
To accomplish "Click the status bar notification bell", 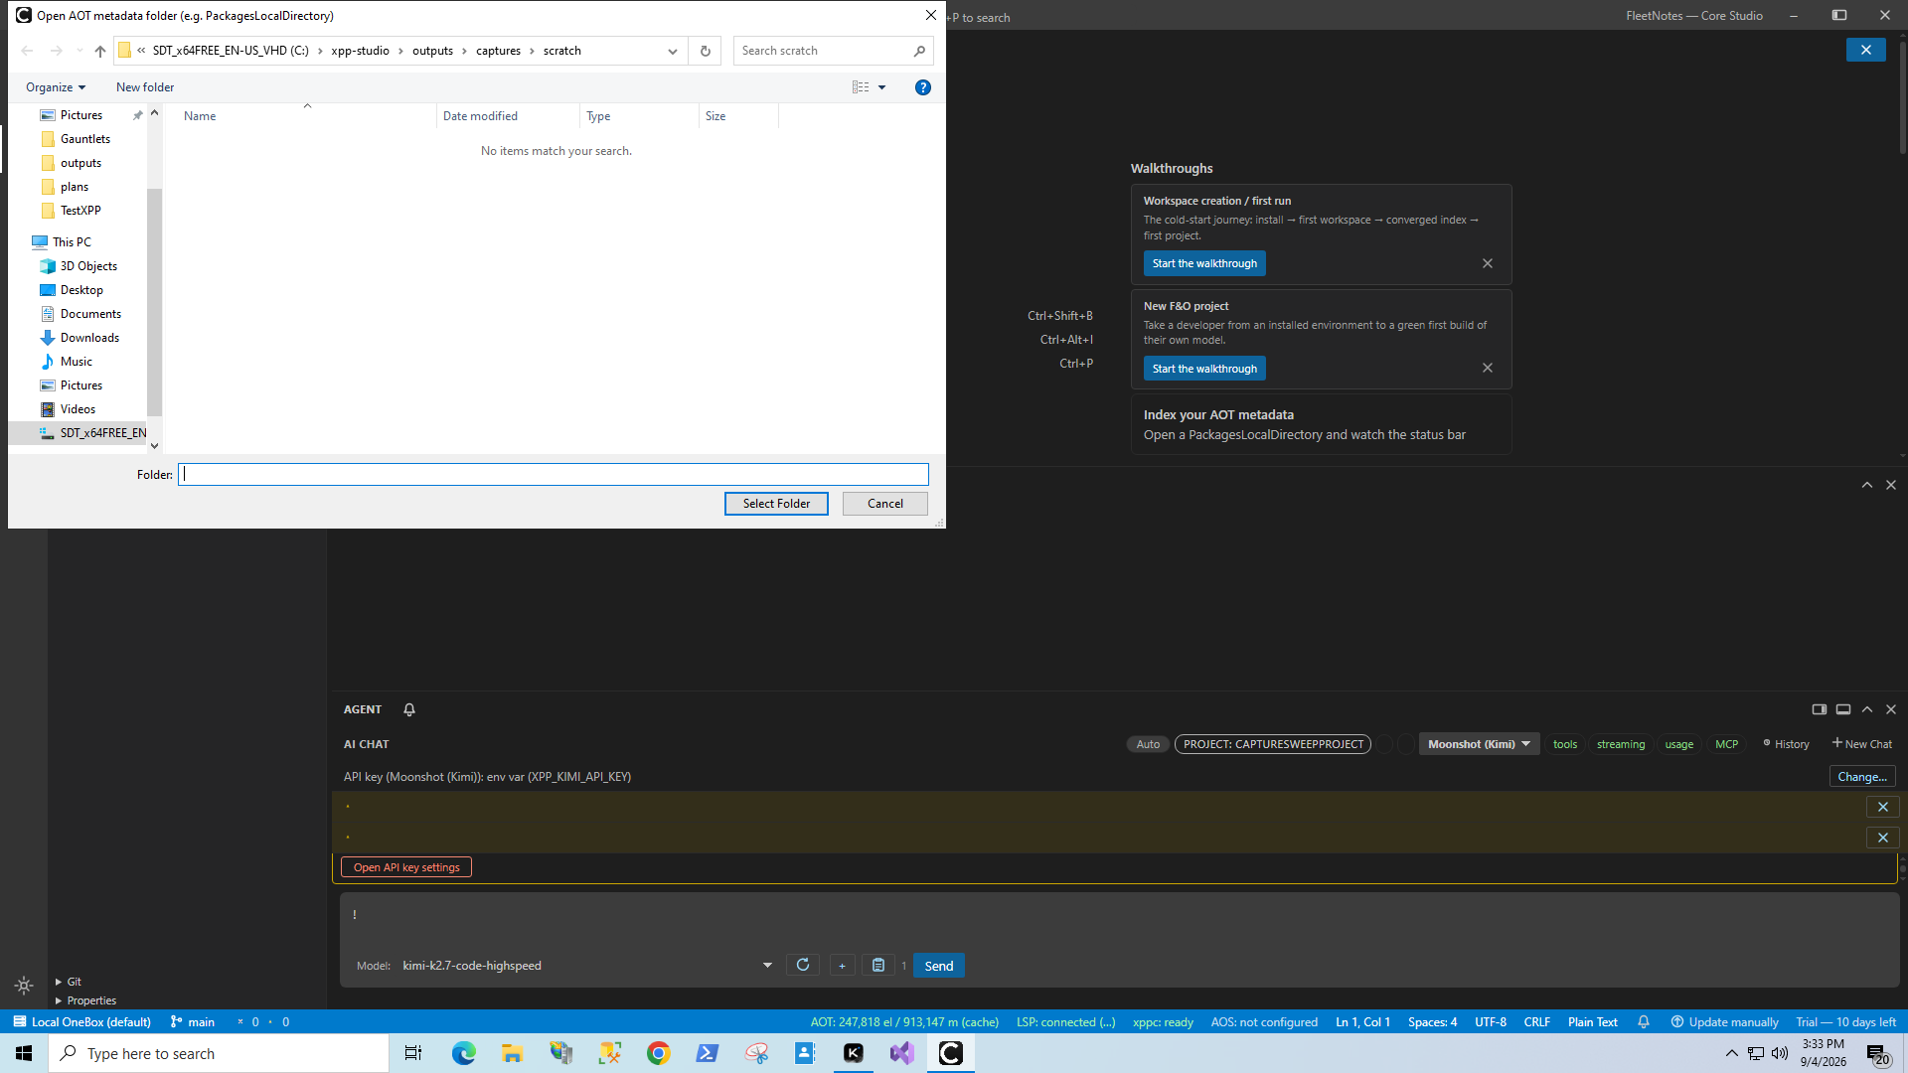I will click(x=1644, y=1021).
